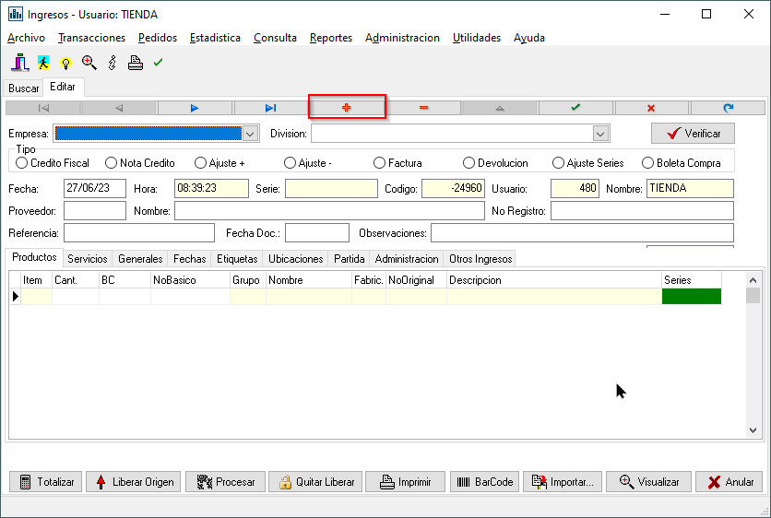This screenshot has height=518, width=771.
Task: Click the red X cancel button in navigator
Action: pyautogui.click(x=651, y=108)
